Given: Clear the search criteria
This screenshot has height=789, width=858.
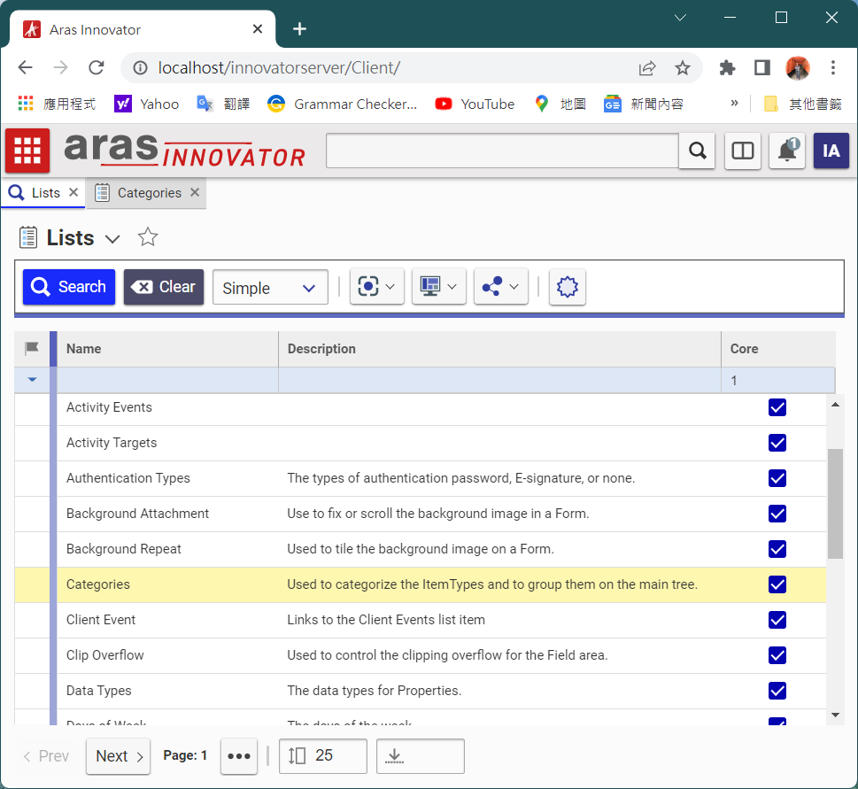Looking at the screenshot, I should click(x=164, y=287).
